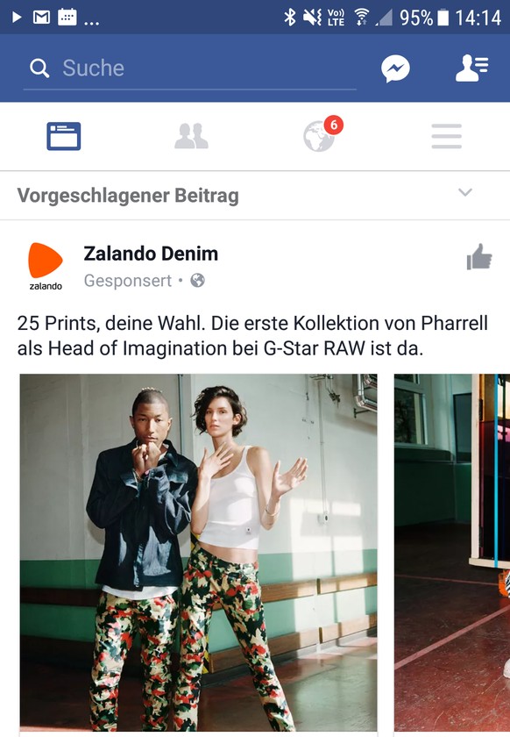Tap the Zalando orange logo avatar
Screen dimensions: 510x737
pyautogui.click(x=45, y=267)
